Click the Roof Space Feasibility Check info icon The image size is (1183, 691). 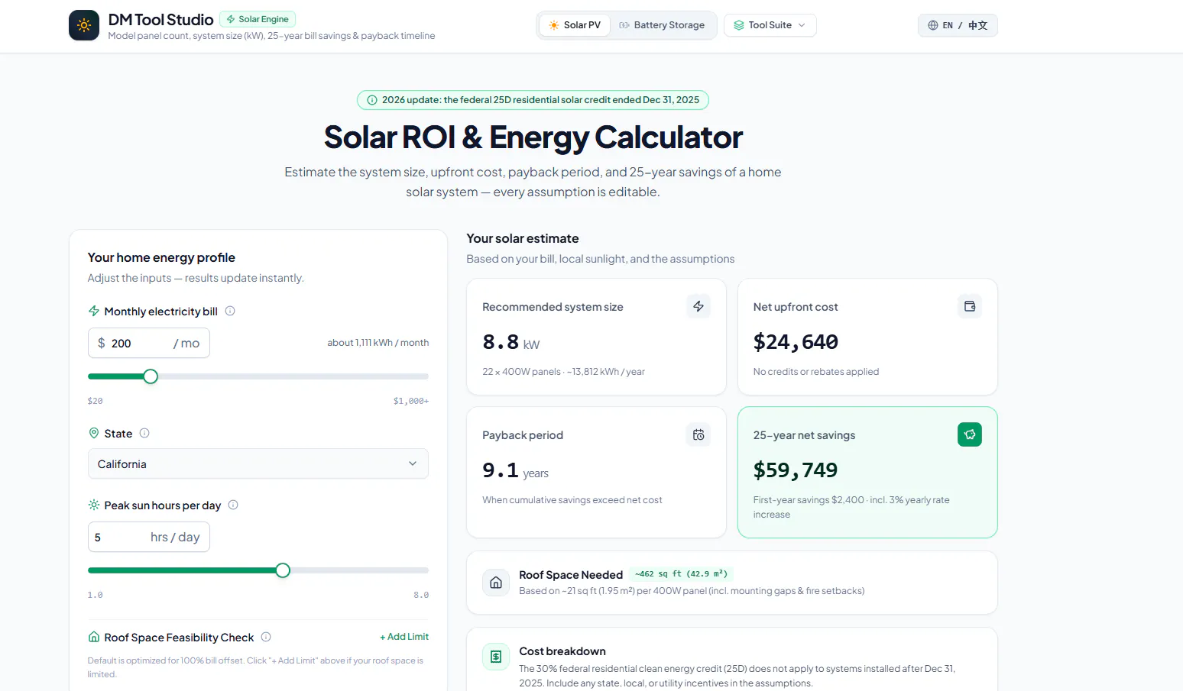click(x=266, y=637)
